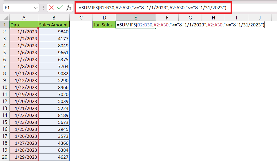Select row 15 header

click(5, 122)
